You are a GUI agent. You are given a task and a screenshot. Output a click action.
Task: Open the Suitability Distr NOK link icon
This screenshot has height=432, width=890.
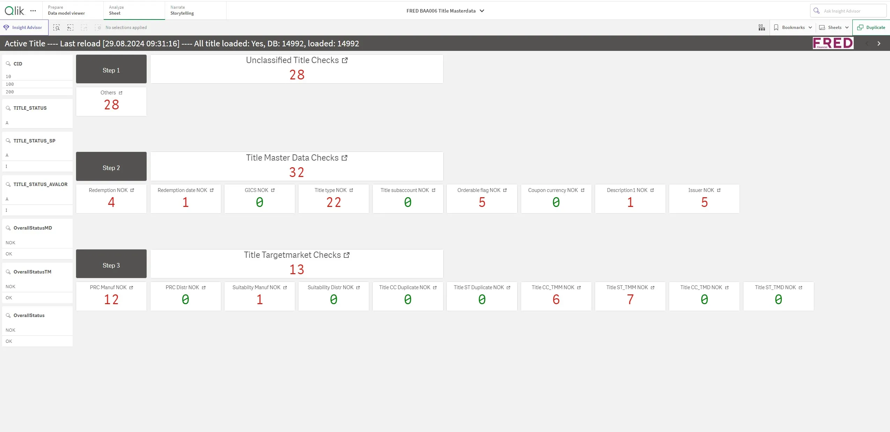click(358, 287)
